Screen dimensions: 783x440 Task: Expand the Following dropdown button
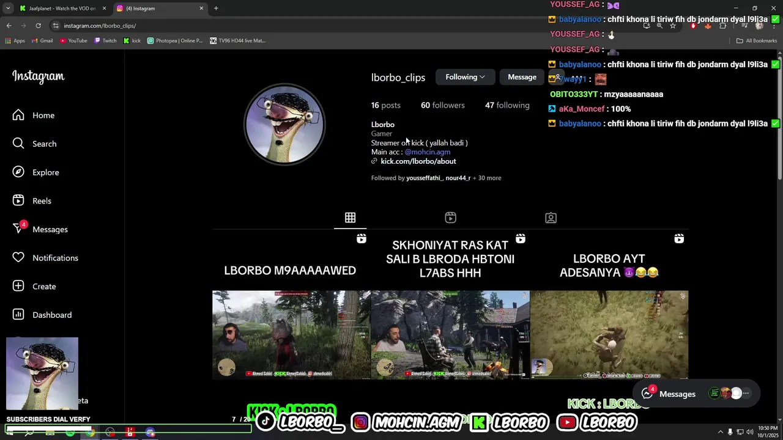465,77
